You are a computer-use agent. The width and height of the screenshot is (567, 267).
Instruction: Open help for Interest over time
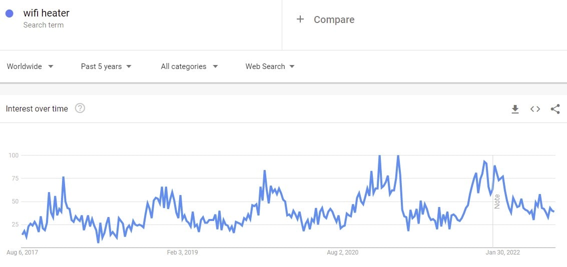click(80, 108)
